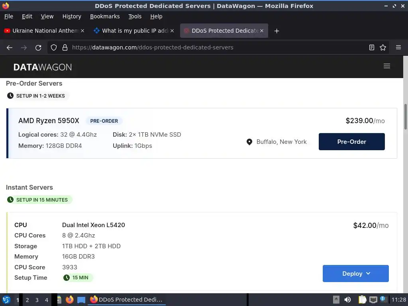Open the tracking protection shield icon

pos(54,47)
